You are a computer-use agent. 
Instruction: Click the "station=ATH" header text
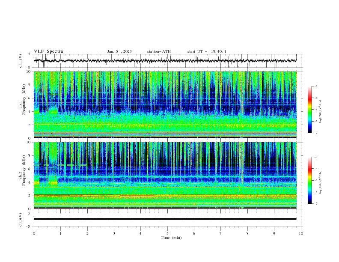coord(159,51)
